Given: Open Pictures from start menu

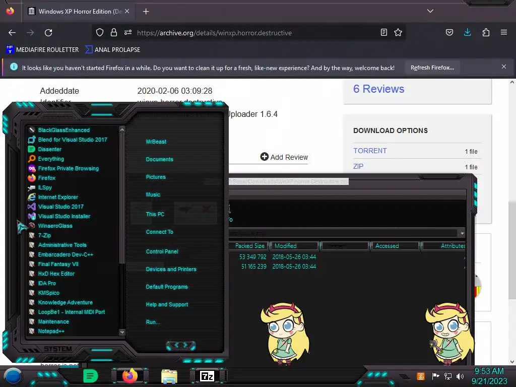Looking at the screenshot, I should click(x=156, y=177).
